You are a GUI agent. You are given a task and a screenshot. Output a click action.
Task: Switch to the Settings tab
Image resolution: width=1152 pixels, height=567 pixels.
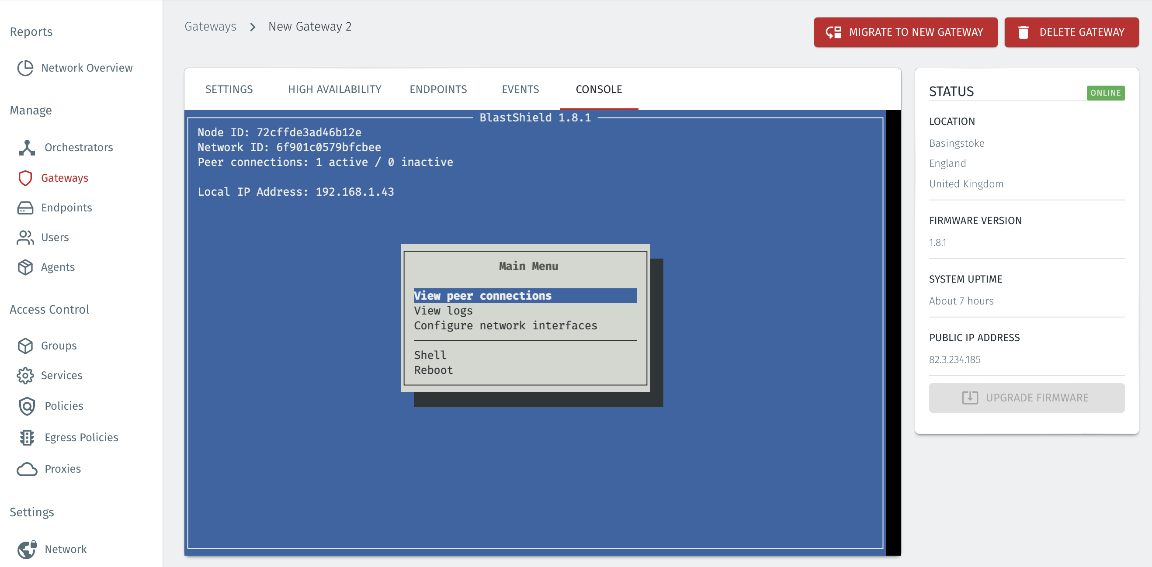tap(229, 89)
